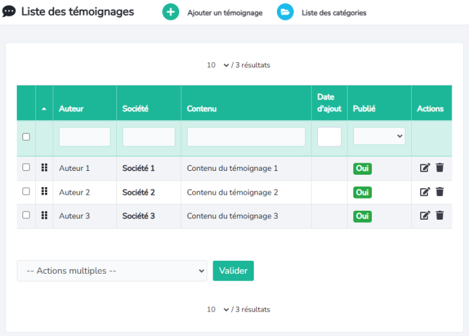Tick the checkbox for Auteur 1
Screen dimensions: 469x336
26,167
